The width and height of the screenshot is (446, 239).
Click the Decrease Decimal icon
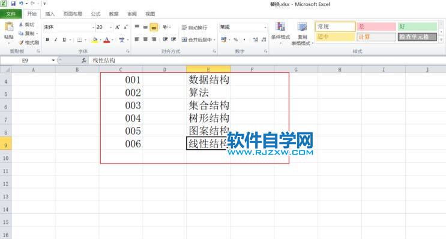(264, 40)
